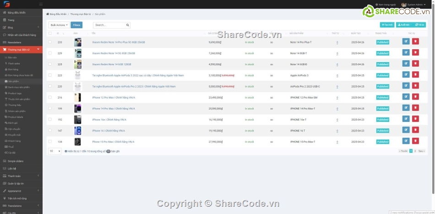
Task: Click the Published status badge of first row
Action: pyautogui.click(x=383, y=42)
